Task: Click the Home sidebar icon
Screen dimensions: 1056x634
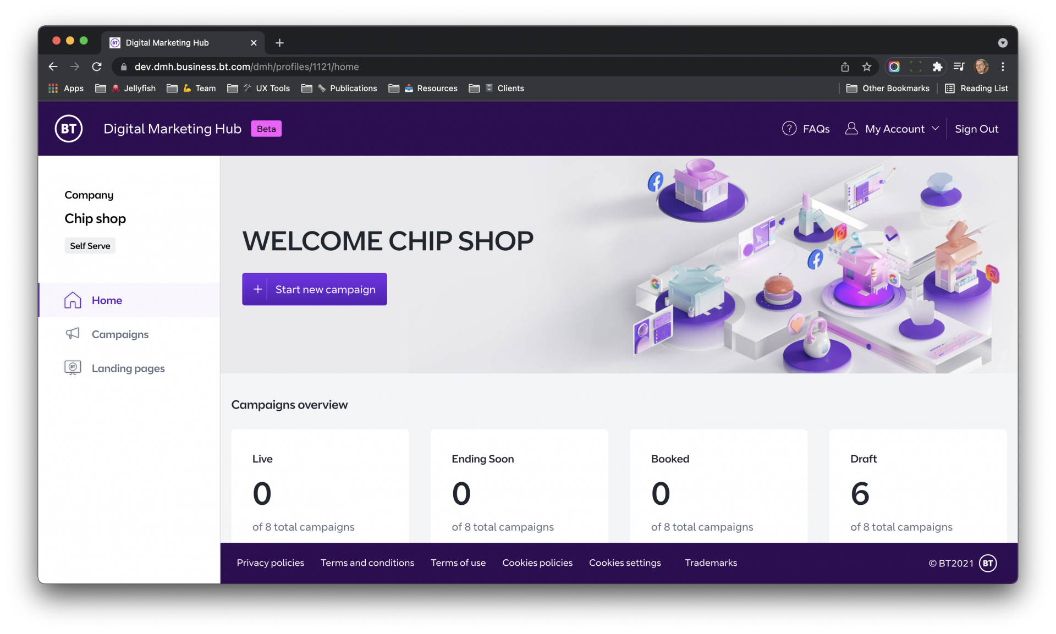Action: pyautogui.click(x=73, y=300)
